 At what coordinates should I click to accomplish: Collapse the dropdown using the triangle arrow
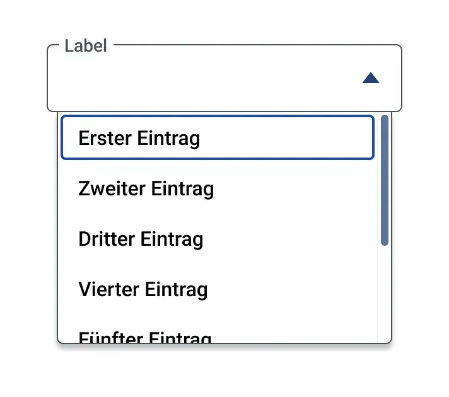(371, 78)
